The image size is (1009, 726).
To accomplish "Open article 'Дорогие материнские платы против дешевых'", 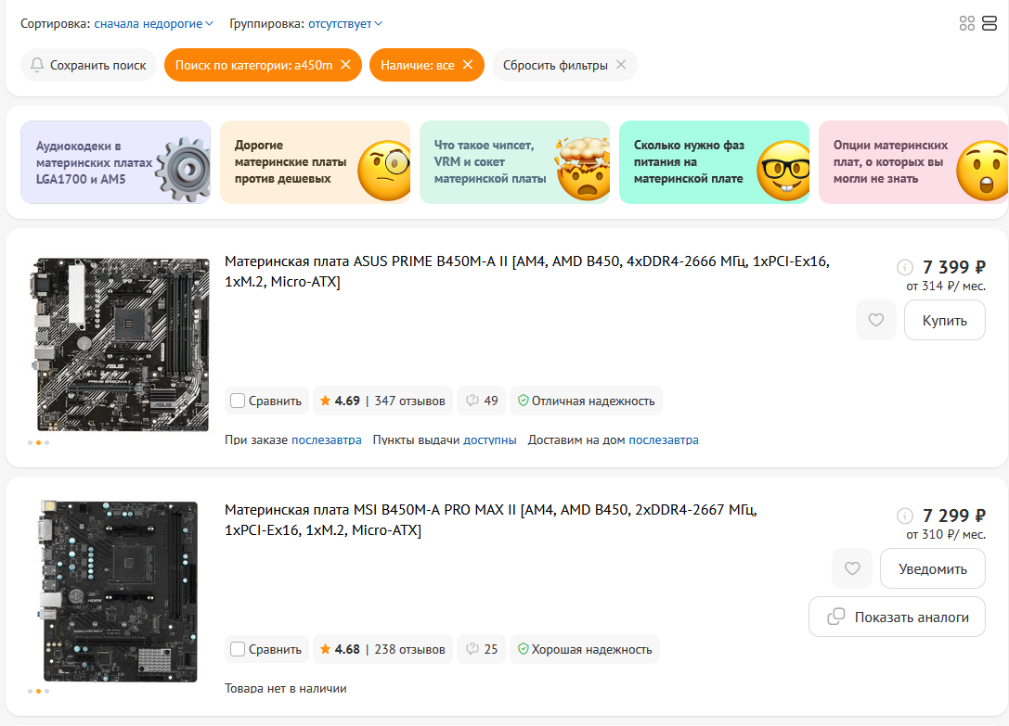I will (316, 162).
